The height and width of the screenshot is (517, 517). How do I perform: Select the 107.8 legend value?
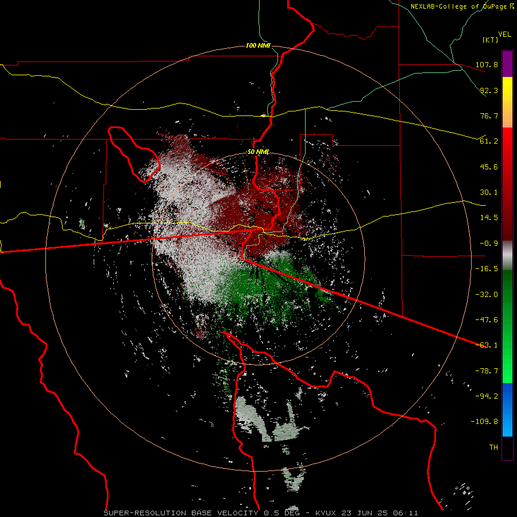pos(487,64)
